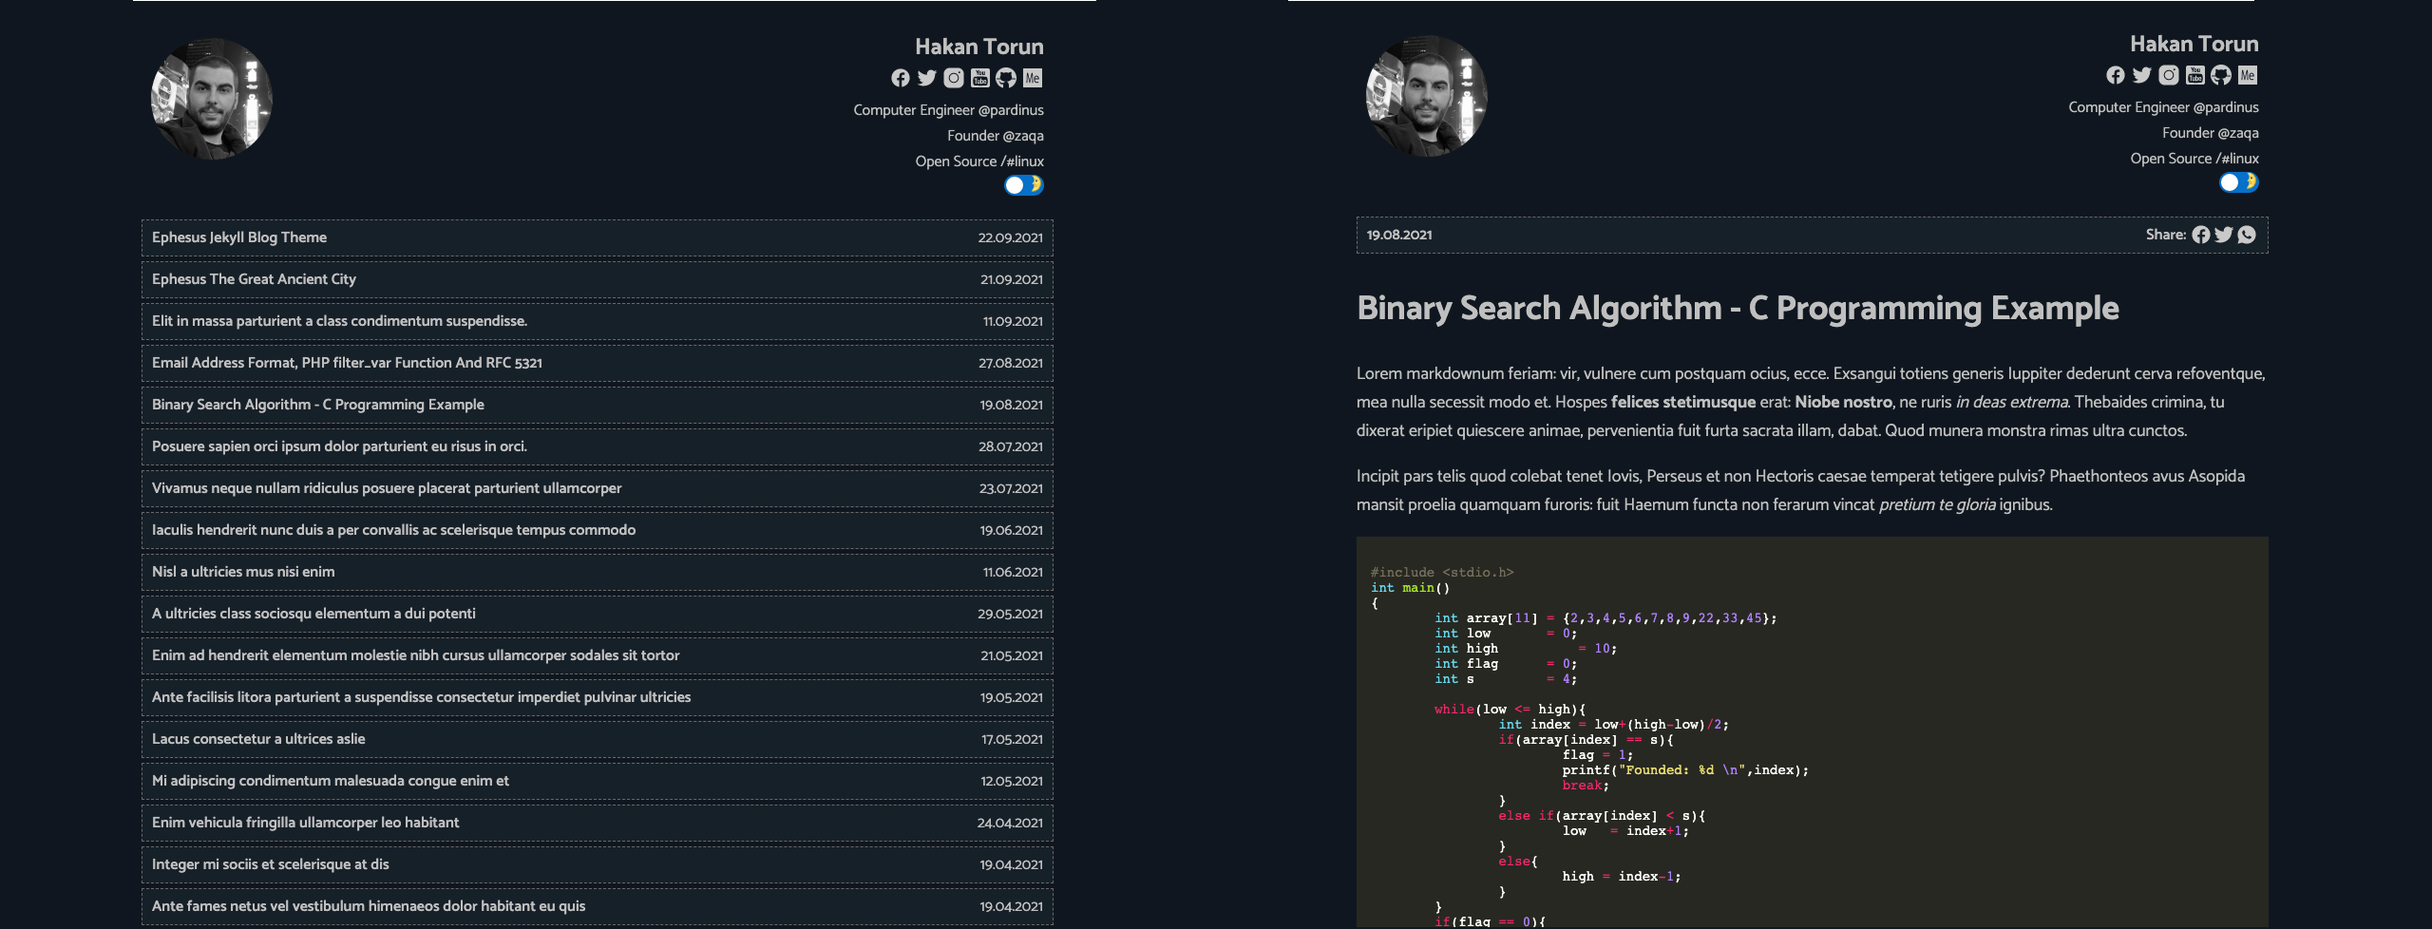
Task: Open 'Binary Search Algorithm' post in list
Action: (x=318, y=405)
